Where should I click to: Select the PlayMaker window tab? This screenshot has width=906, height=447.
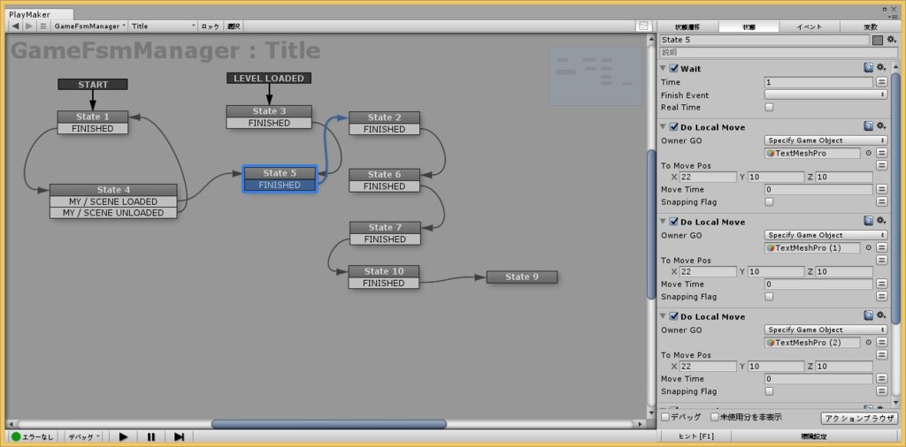(x=41, y=14)
